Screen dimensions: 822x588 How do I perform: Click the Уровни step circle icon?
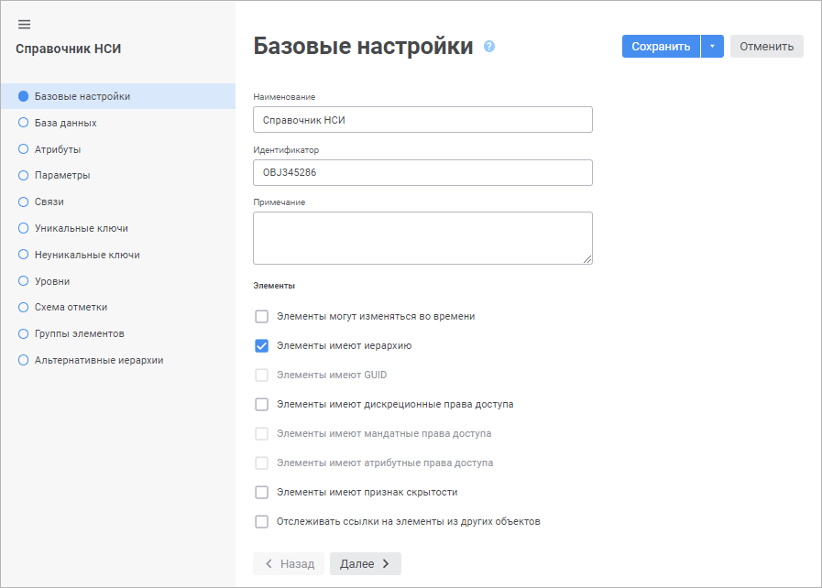(24, 281)
